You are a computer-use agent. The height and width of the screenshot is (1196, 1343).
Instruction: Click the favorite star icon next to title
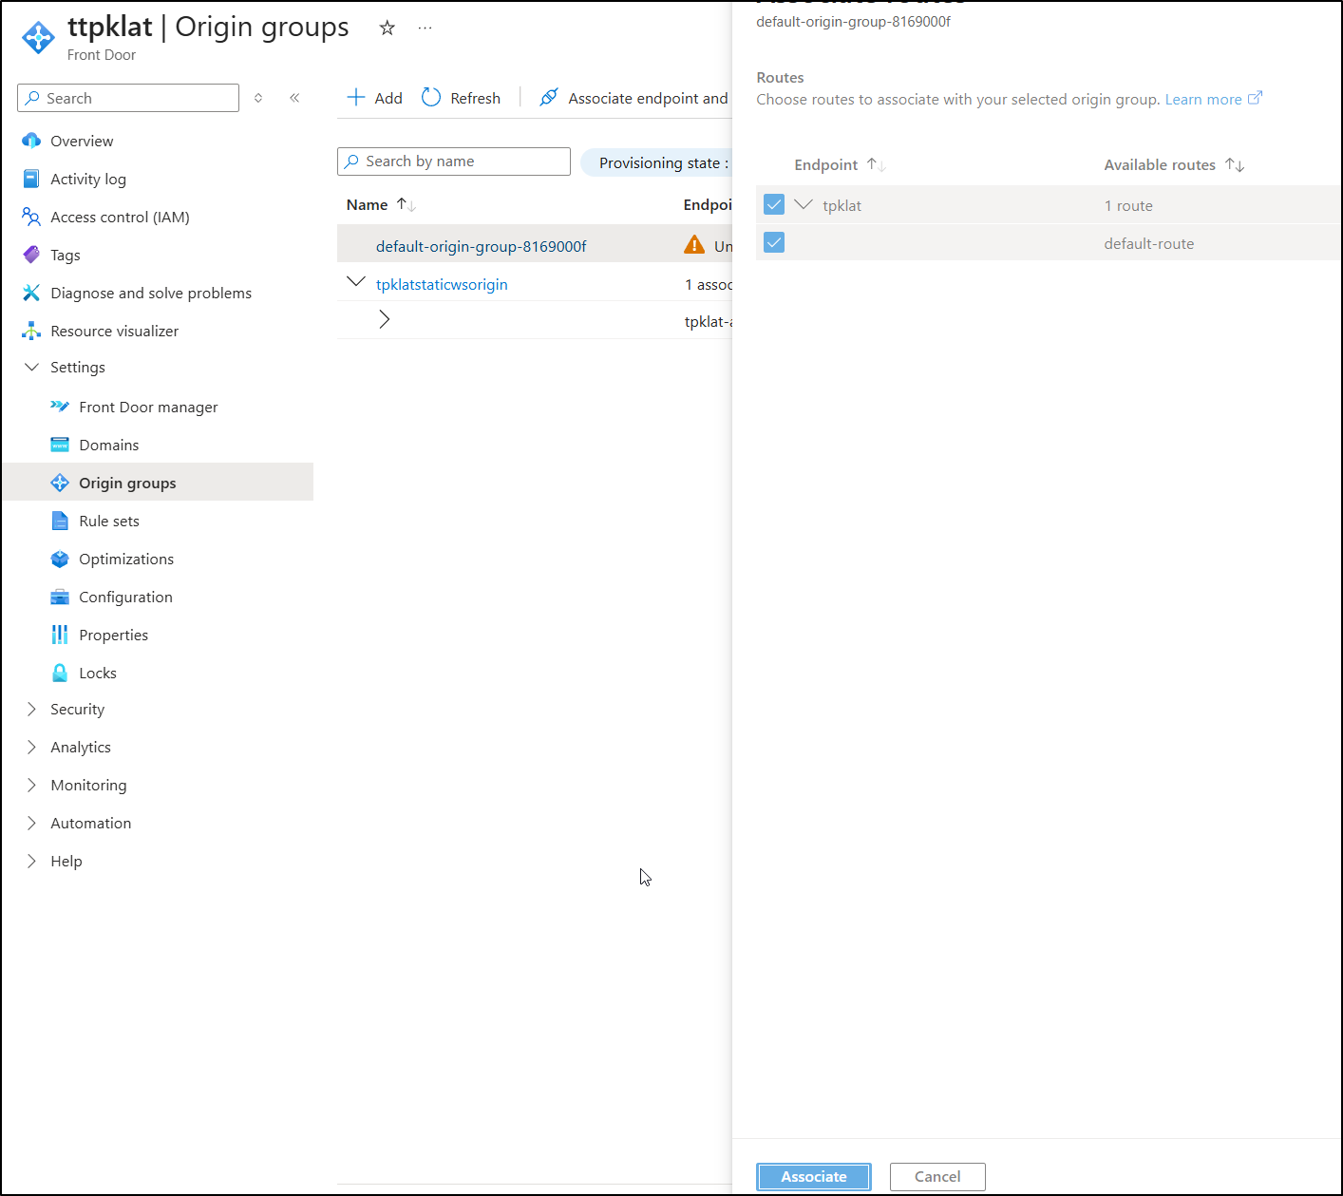pyautogui.click(x=387, y=28)
